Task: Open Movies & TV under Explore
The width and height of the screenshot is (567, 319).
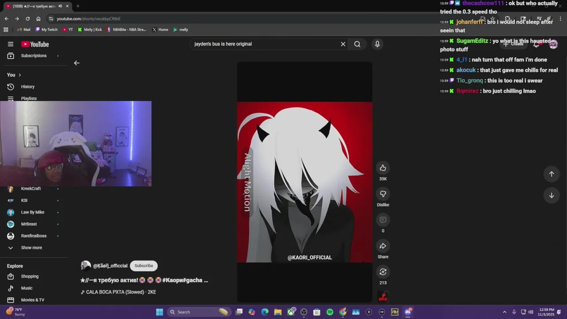Action: 34,300
